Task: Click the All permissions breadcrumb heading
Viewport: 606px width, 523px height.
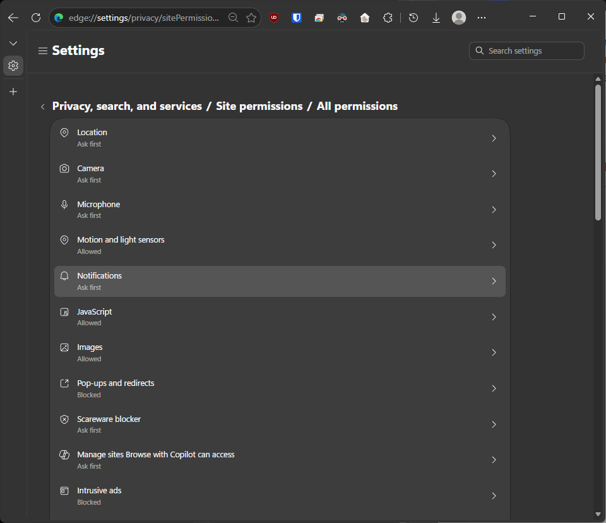Action: coord(357,106)
